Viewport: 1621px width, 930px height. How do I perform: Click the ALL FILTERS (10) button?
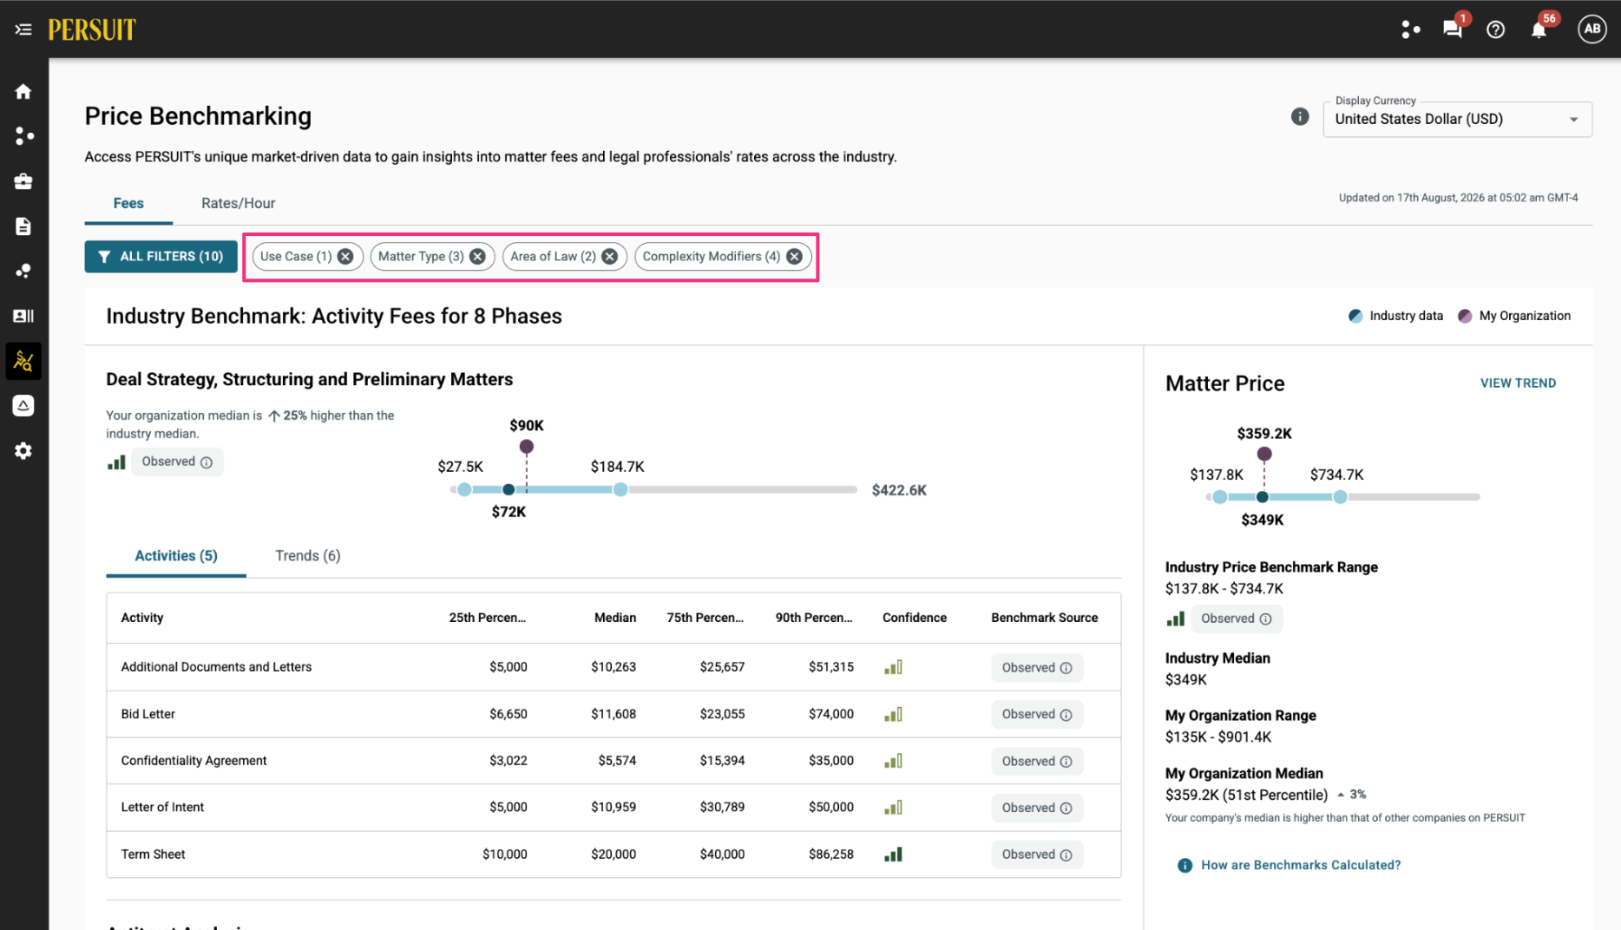click(161, 257)
